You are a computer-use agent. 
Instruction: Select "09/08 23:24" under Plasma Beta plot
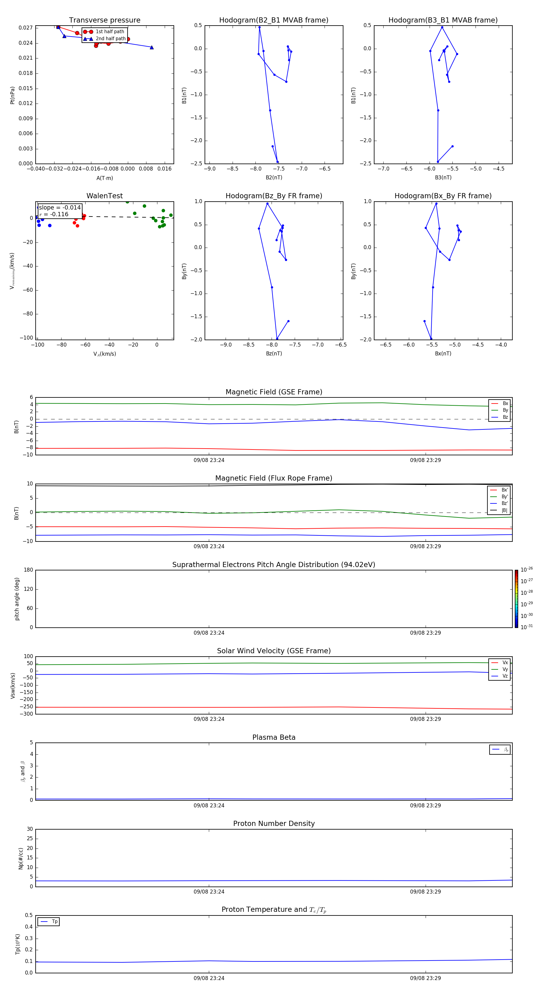[209, 806]
